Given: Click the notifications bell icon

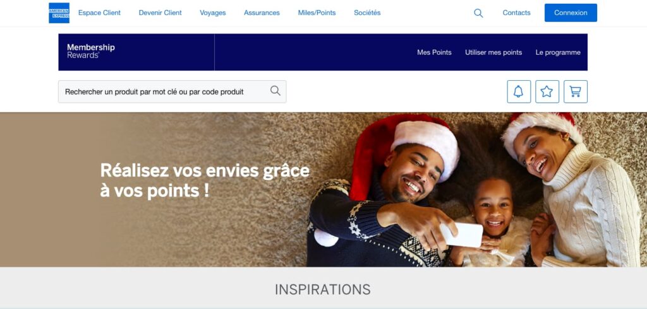Looking at the screenshot, I should click(x=519, y=91).
